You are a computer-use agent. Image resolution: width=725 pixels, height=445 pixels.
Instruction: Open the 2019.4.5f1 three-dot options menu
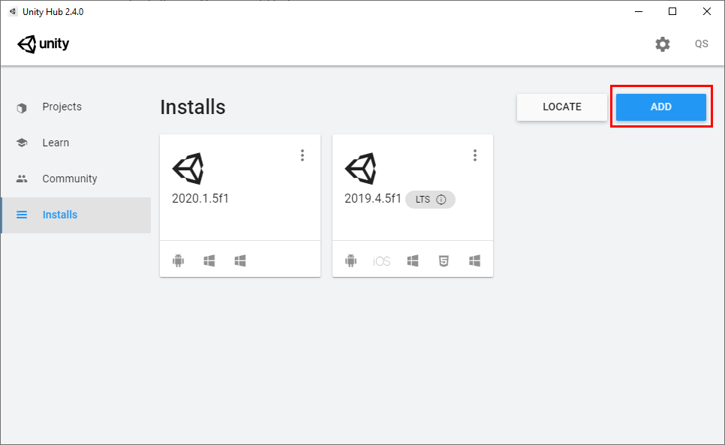tap(475, 155)
